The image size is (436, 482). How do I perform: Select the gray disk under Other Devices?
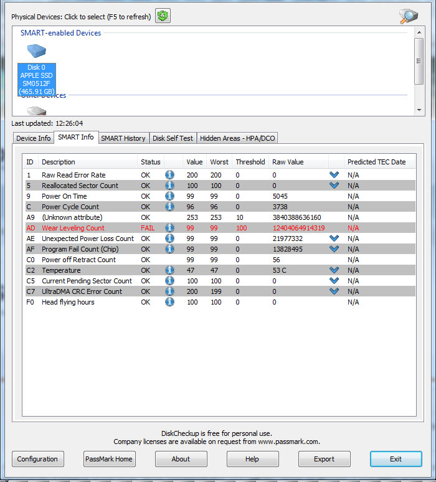(37, 111)
